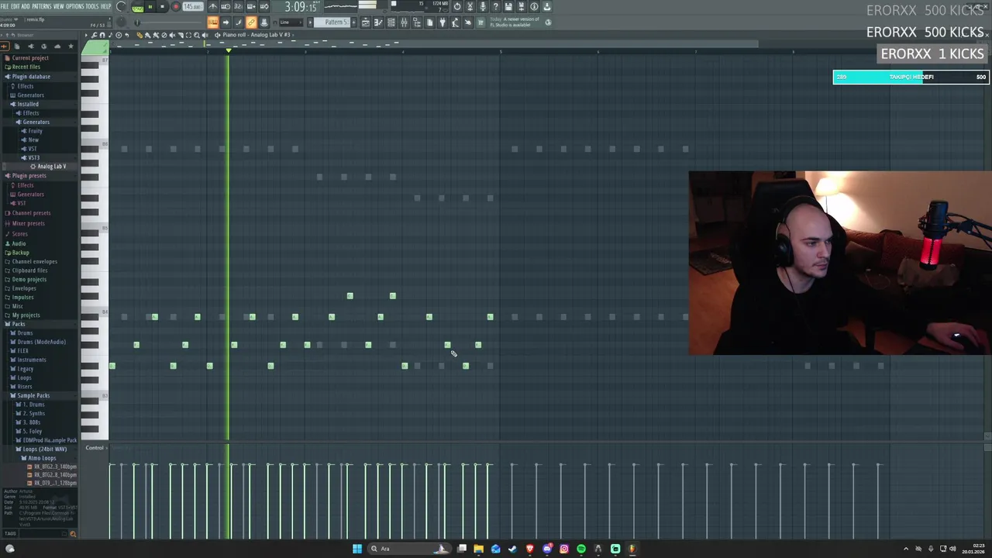Select the piano roll zoom tool
Viewport: 992px width, 558px height.
(x=197, y=35)
